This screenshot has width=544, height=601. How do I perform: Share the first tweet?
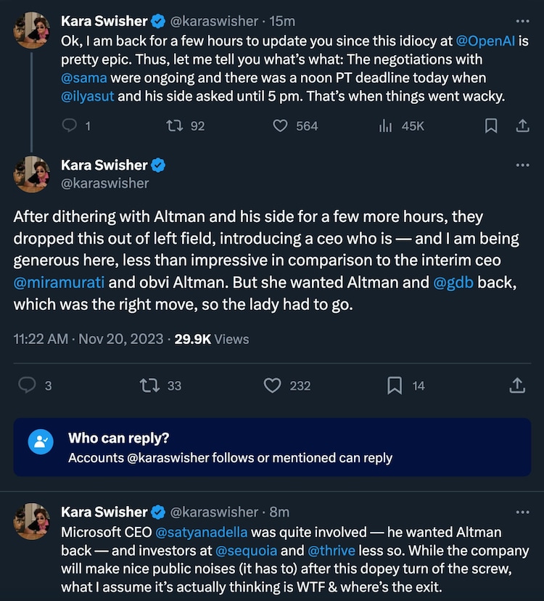(522, 126)
